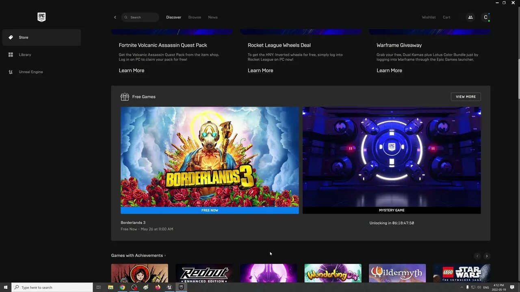
Task: Click the blue FREE NOW banner
Action: 210,210
